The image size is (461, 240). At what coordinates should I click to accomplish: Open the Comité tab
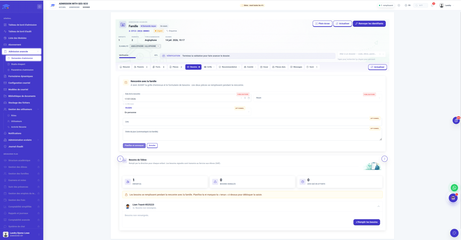coord(250,67)
